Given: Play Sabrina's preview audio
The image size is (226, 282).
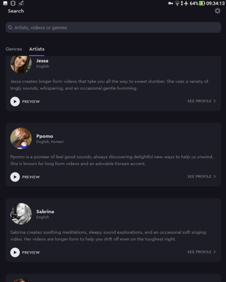Looking at the screenshot, I should click(15, 252).
